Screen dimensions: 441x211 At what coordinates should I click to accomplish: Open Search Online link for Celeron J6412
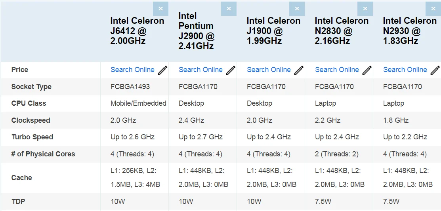pyautogui.click(x=132, y=70)
